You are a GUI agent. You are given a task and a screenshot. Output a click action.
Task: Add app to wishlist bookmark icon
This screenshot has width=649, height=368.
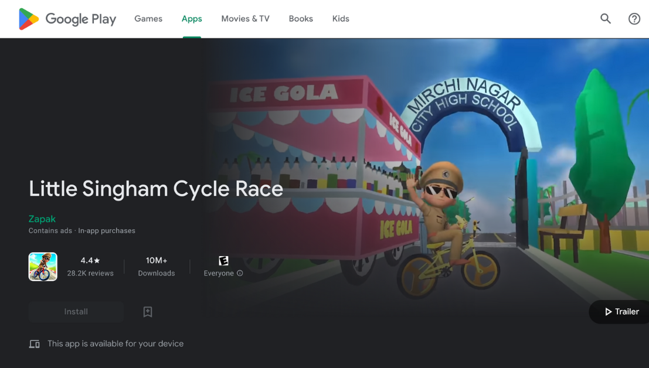pyautogui.click(x=148, y=312)
